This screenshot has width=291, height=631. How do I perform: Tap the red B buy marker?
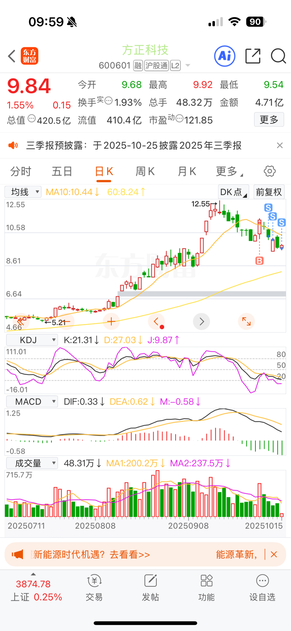[259, 261]
